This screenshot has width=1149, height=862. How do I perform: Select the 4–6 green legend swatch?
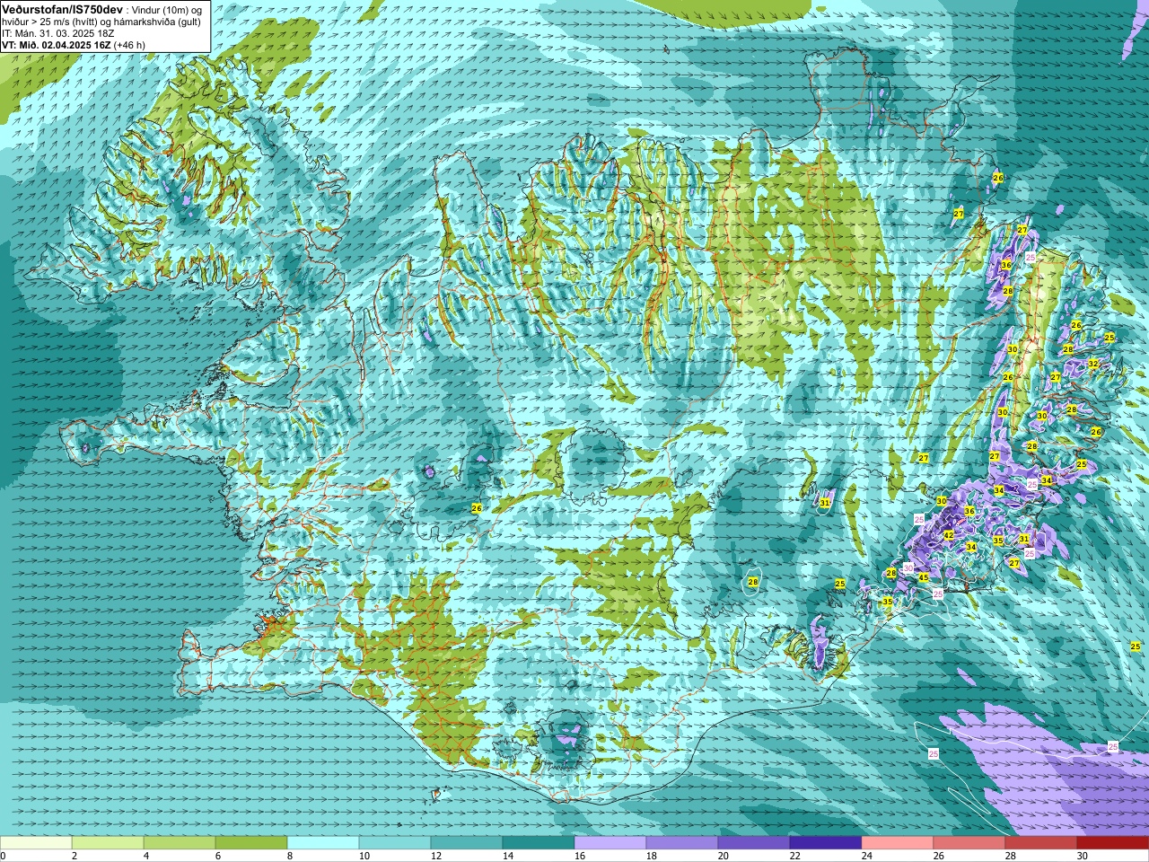point(180,843)
